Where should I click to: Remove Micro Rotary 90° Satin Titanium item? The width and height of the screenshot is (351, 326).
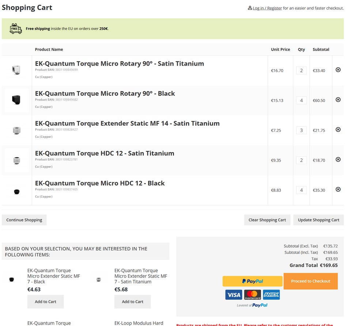click(x=338, y=70)
